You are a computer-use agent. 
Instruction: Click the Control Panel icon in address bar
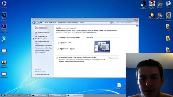tap(41, 23)
